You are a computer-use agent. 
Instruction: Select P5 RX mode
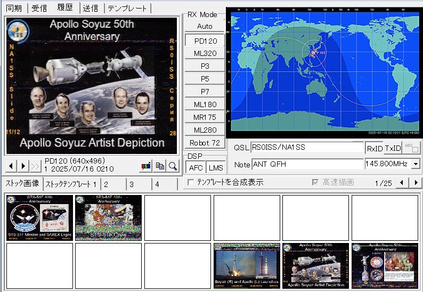(205, 78)
